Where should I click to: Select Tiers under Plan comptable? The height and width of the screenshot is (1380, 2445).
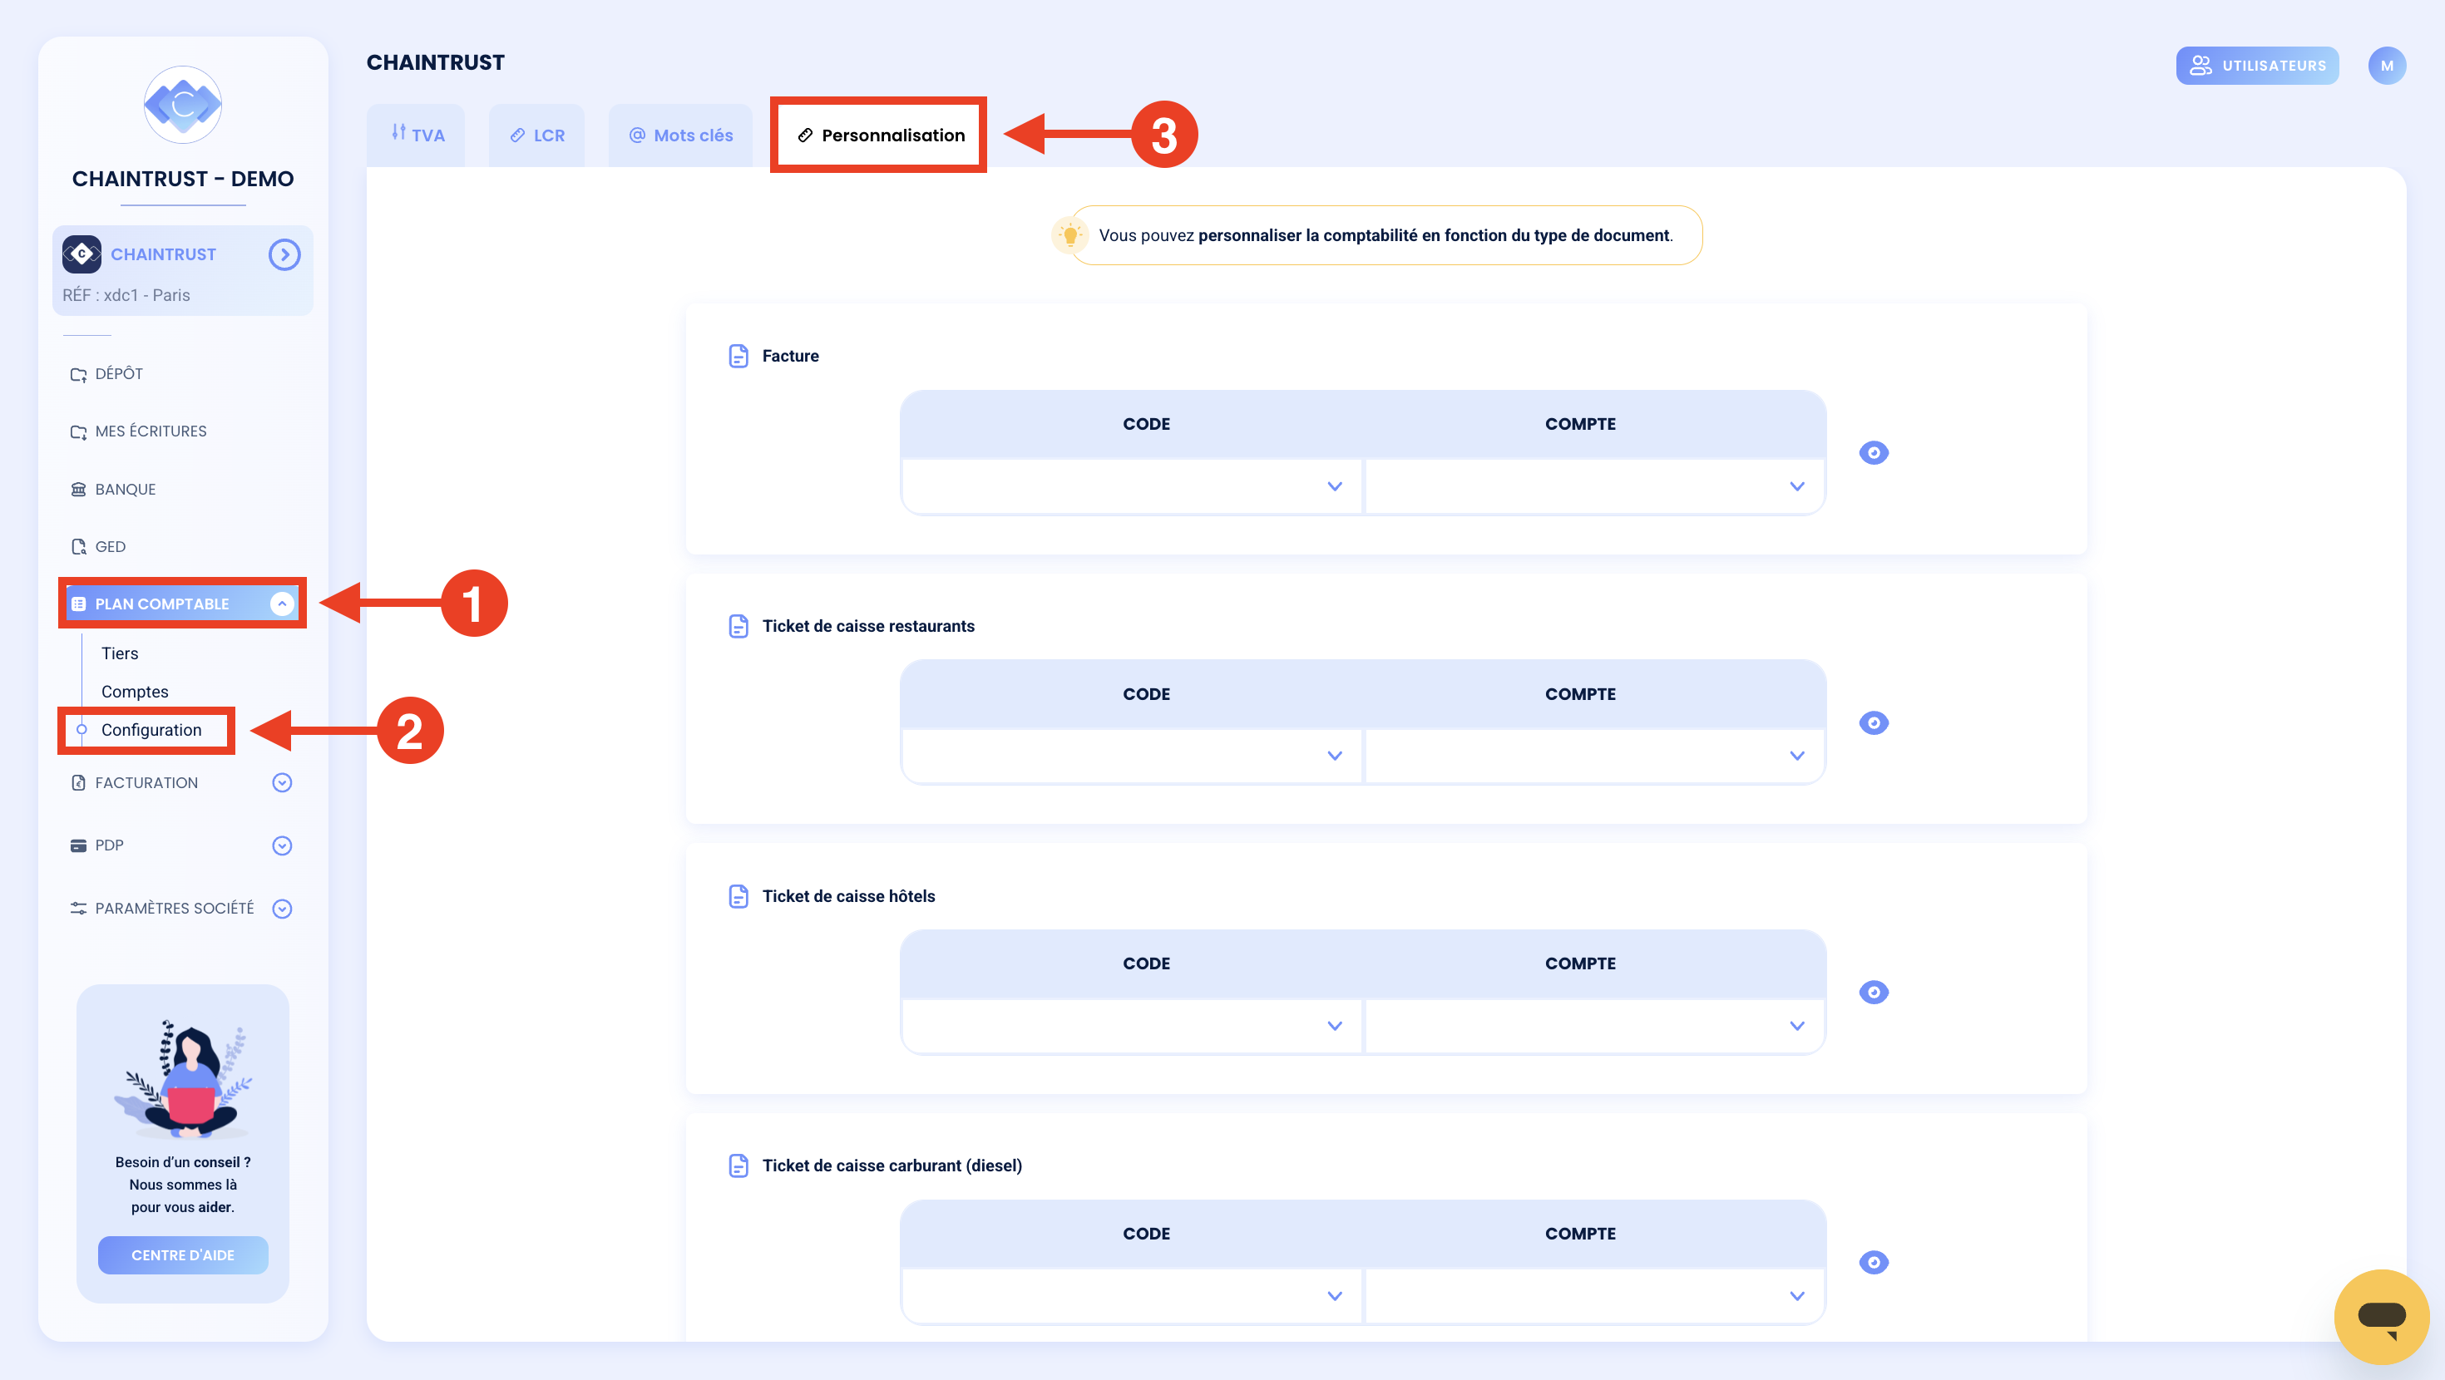tap(120, 653)
